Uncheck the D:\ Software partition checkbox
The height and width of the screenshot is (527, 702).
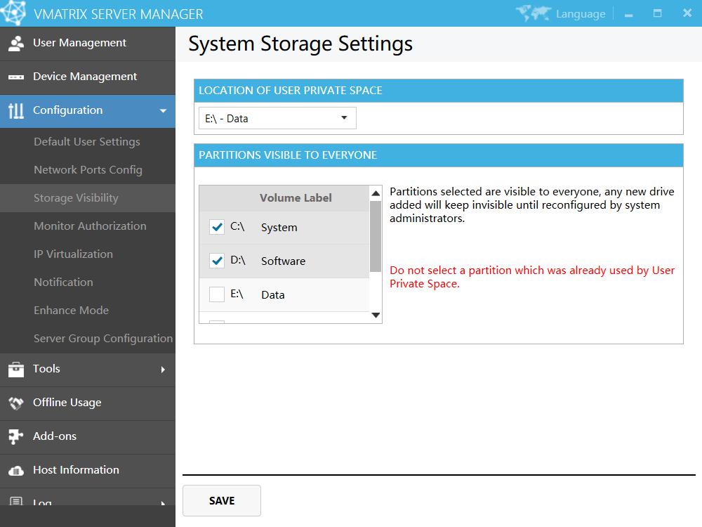[x=217, y=261]
